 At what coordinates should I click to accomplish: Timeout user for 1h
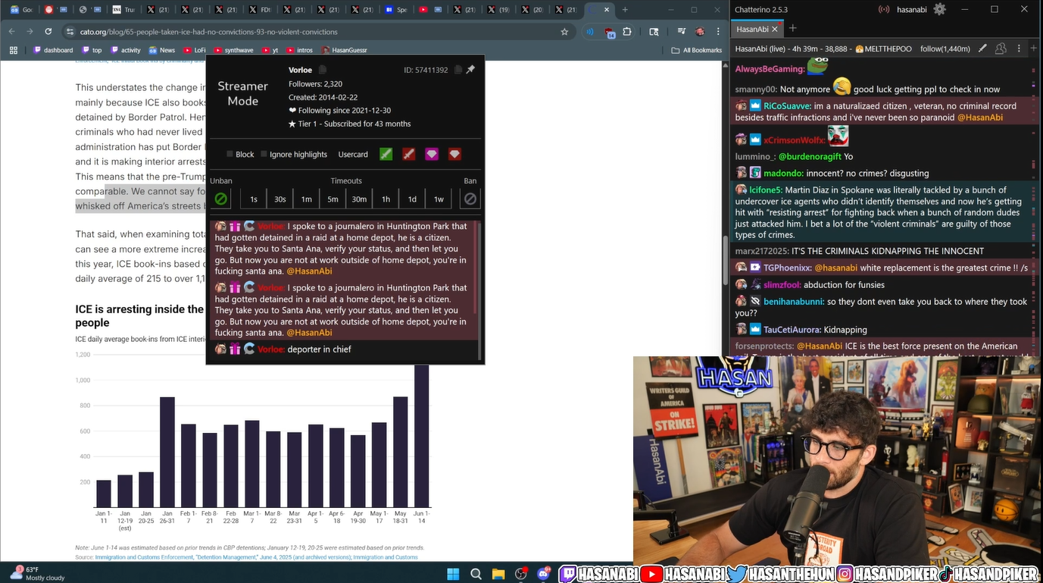click(386, 199)
